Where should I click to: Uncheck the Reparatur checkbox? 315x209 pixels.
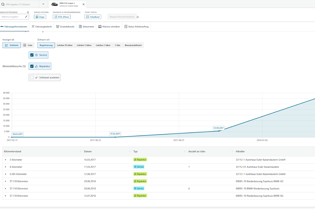coord(32,66)
